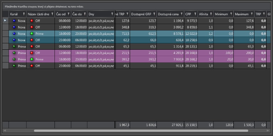Open the filter icon for Čas do

coord(85,14)
